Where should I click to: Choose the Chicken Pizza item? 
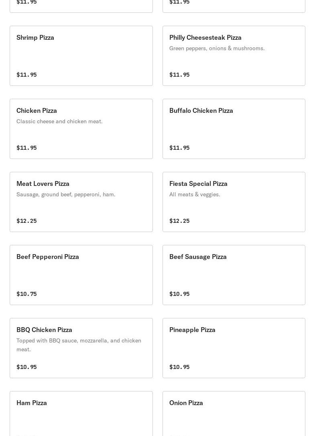[x=81, y=129]
